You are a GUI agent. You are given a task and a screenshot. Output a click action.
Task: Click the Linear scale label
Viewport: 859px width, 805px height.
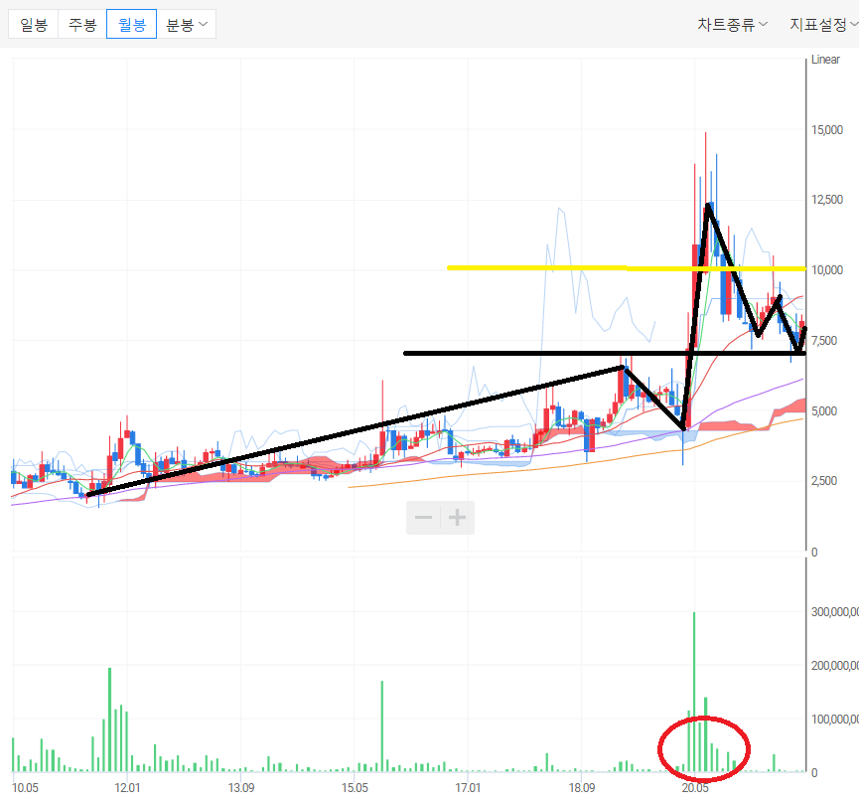coord(825,60)
